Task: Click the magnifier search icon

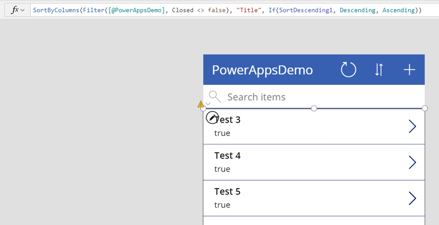Action: 215,97
